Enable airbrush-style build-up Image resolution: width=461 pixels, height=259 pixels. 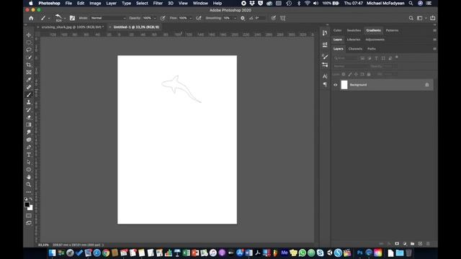click(199, 18)
